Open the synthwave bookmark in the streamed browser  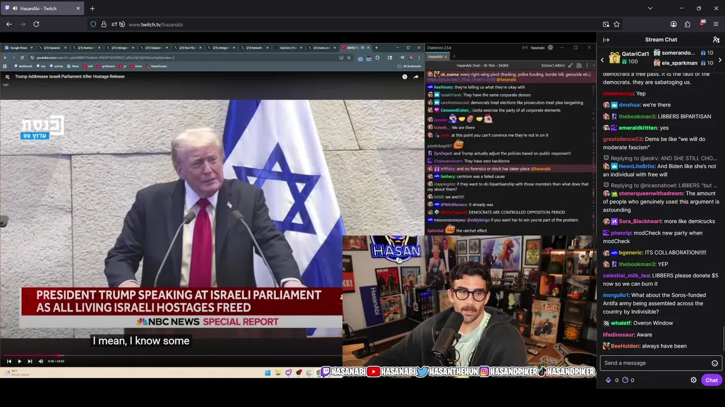click(x=106, y=66)
